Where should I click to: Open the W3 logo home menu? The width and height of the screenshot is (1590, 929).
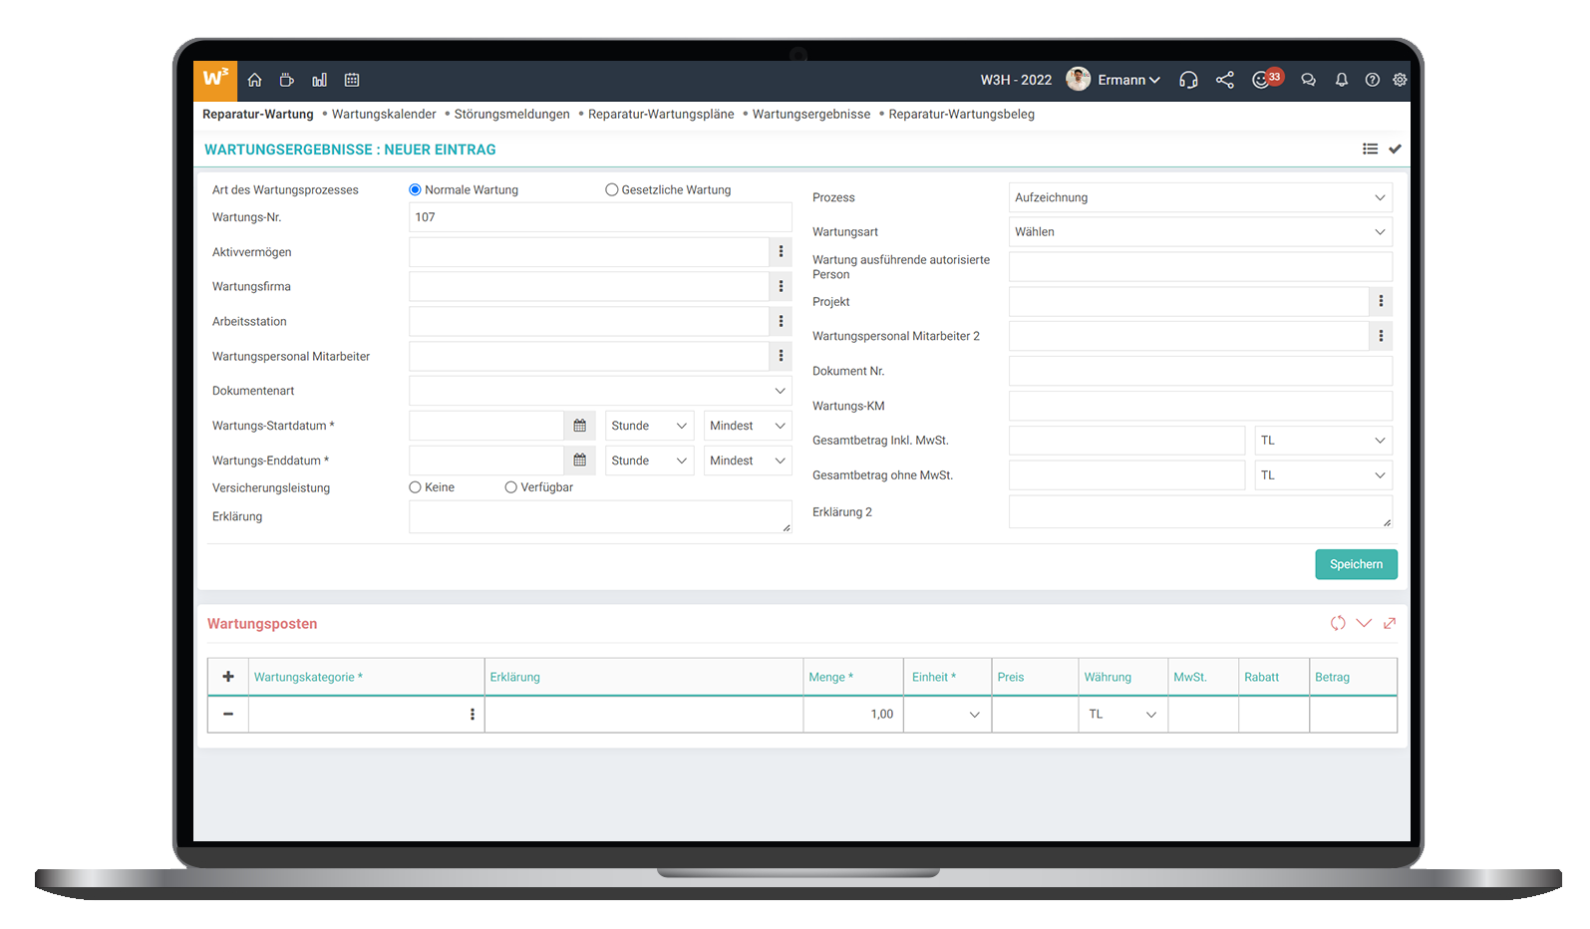[215, 80]
